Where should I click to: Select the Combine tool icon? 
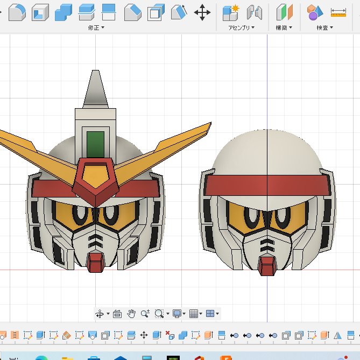coord(63,12)
